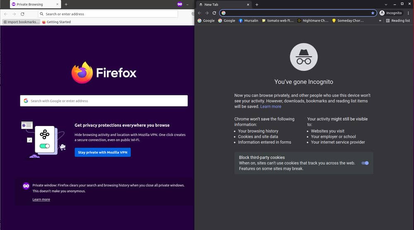Image resolution: width=414 pixels, height=230 pixels.
Task: Open Getting Started bookmark in Firefox
Action: coord(56,22)
